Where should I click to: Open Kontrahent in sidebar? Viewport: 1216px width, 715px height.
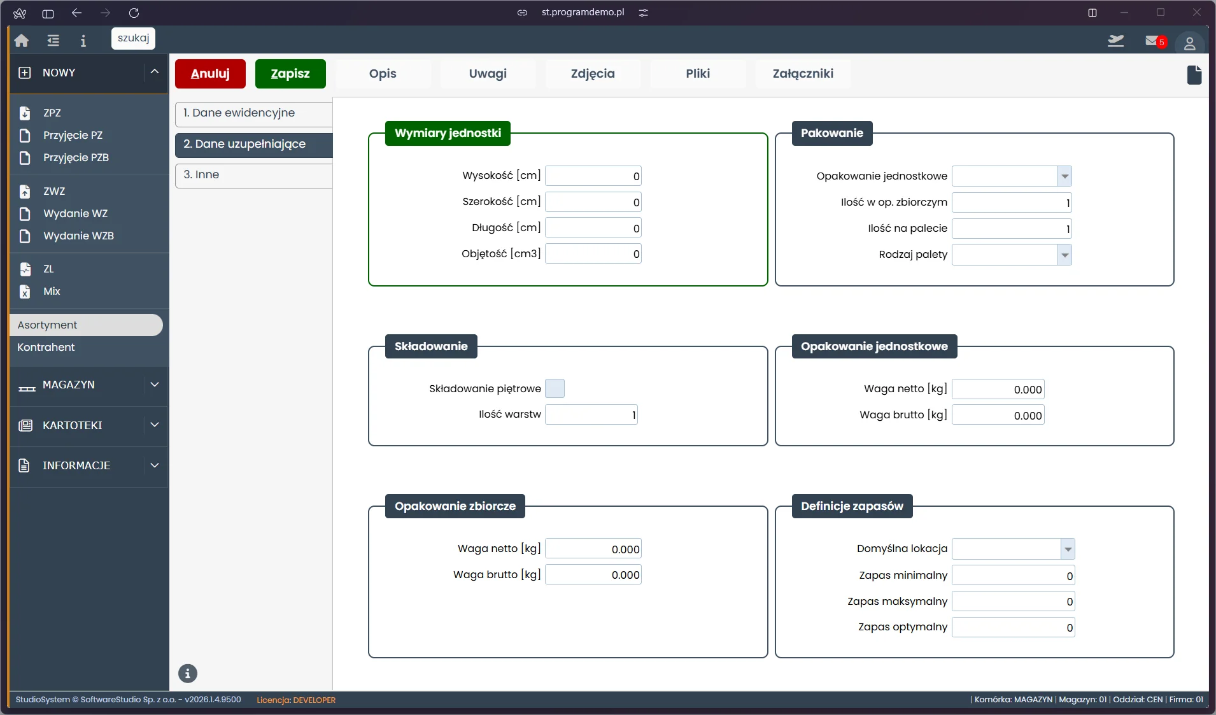[46, 347]
